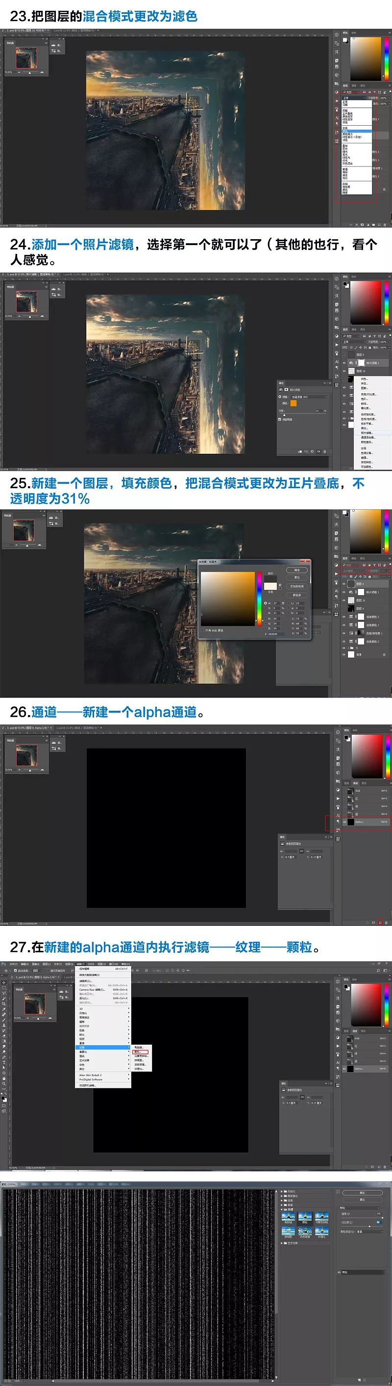The image size is (392, 1386).
Task: Check the 只有 Web 颜色 checkbox
Action: [202, 630]
